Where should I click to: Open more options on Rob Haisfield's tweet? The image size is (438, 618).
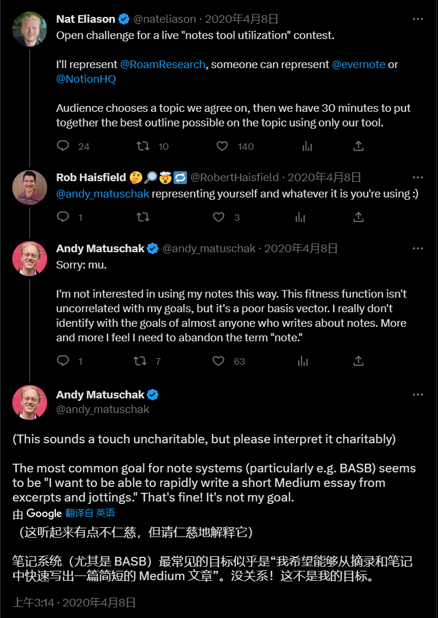[418, 177]
